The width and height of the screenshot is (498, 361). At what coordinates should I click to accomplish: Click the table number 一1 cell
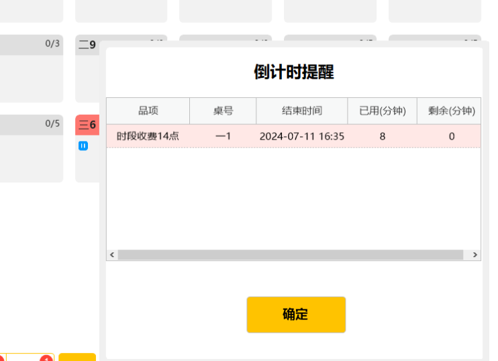pyautogui.click(x=223, y=136)
